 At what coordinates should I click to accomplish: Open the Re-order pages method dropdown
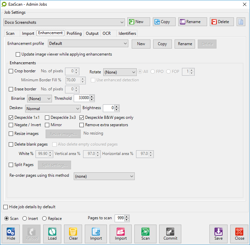(104, 176)
